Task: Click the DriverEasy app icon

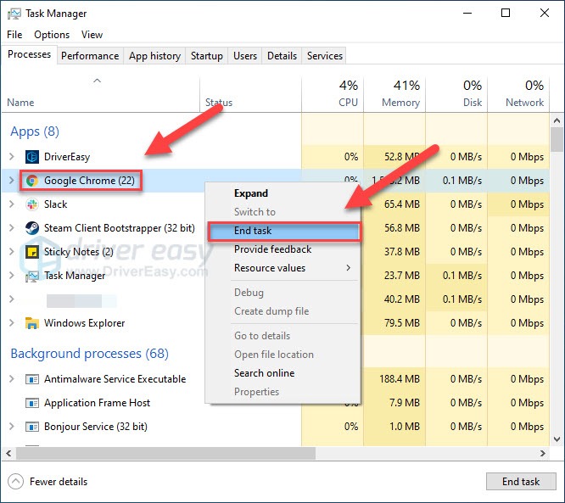Action: [x=32, y=157]
